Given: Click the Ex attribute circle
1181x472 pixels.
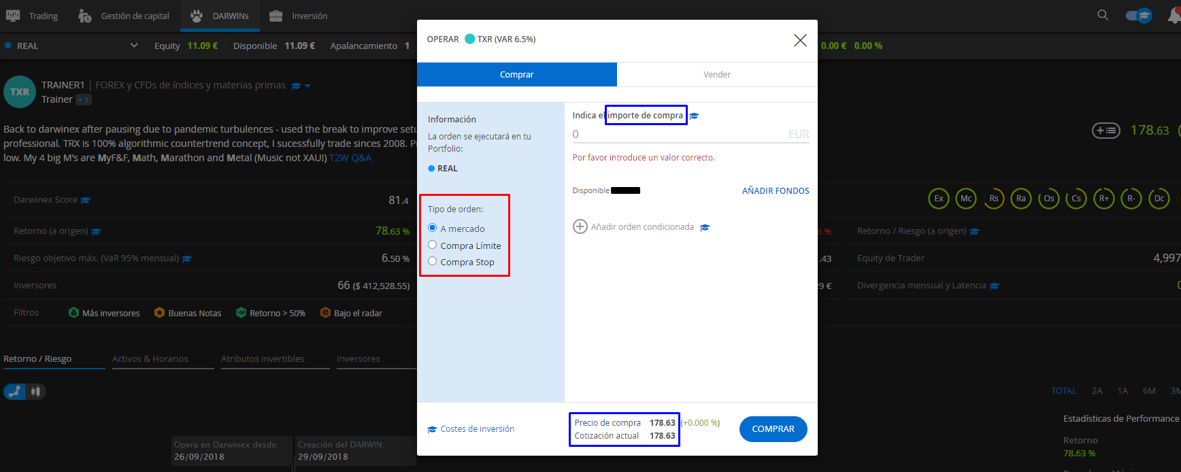Looking at the screenshot, I should point(939,199).
